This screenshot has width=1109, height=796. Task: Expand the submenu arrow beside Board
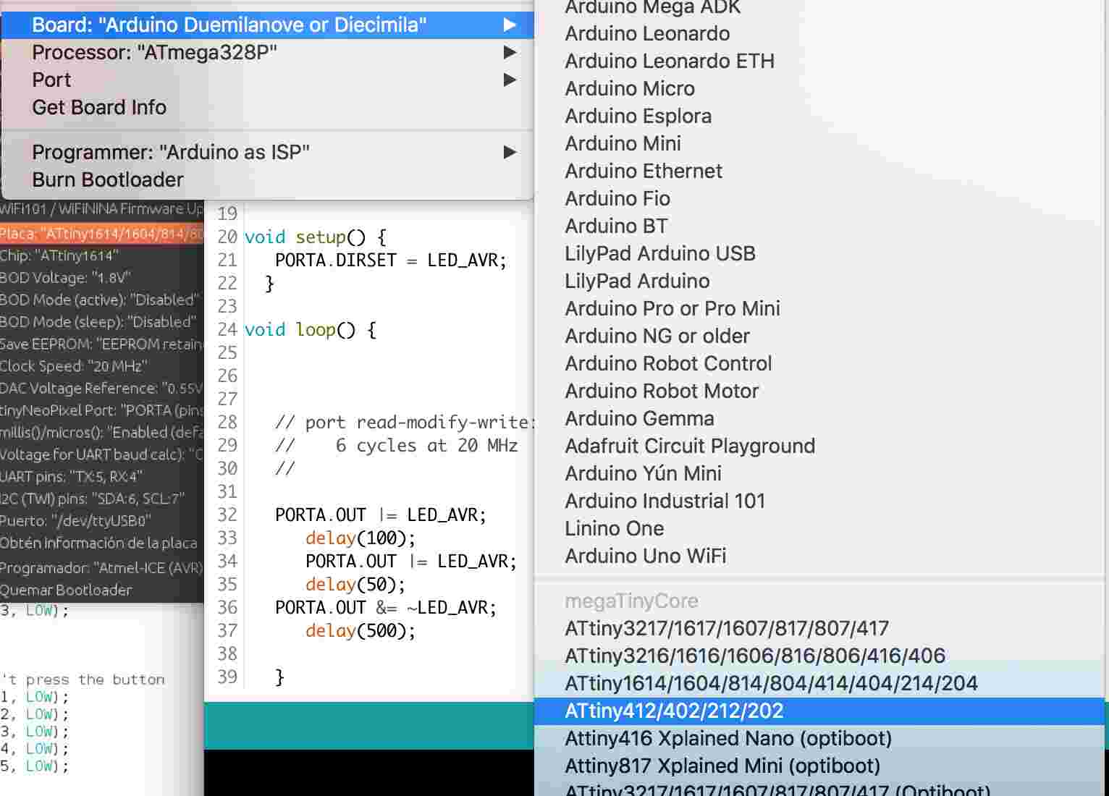[x=510, y=25]
